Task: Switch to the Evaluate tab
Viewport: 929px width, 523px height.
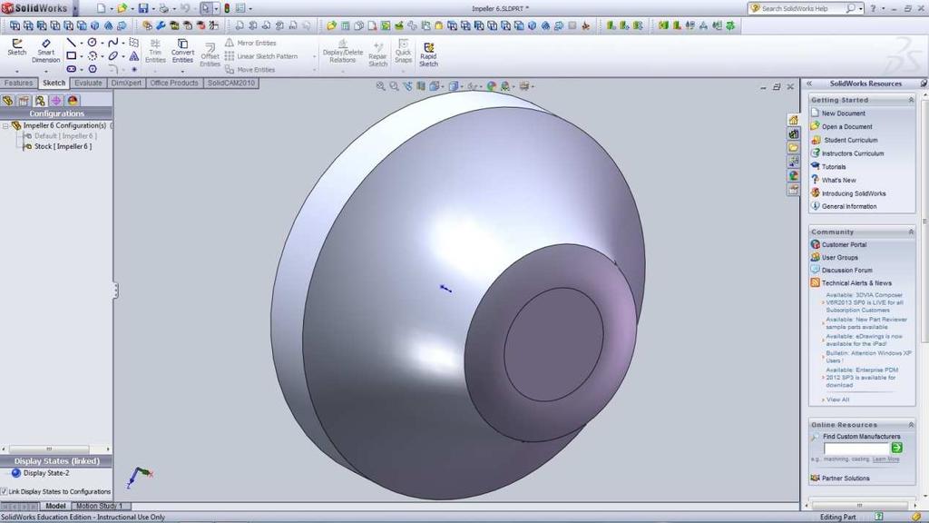Action: [88, 83]
